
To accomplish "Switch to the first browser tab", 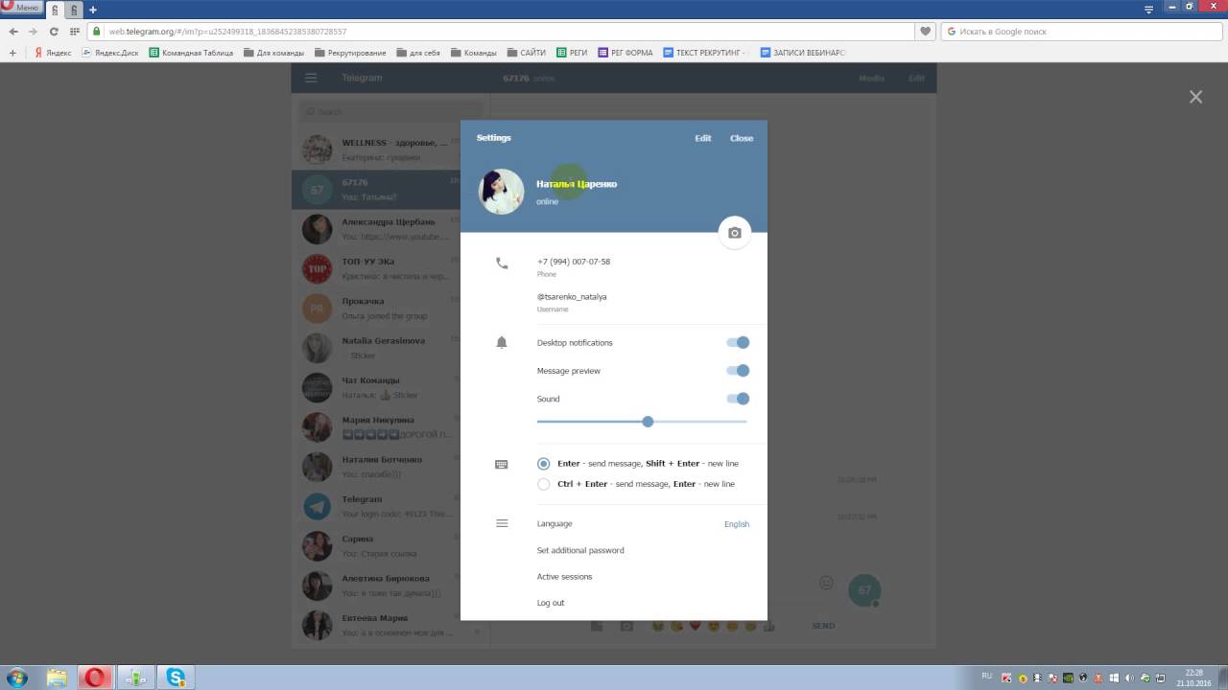I will coord(55,10).
